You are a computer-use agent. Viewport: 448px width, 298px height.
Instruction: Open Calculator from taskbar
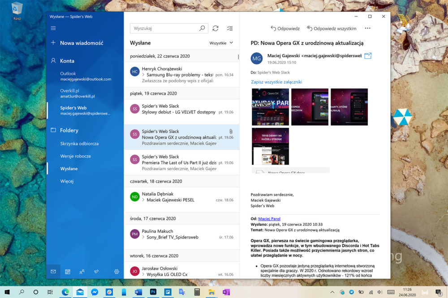197,292
